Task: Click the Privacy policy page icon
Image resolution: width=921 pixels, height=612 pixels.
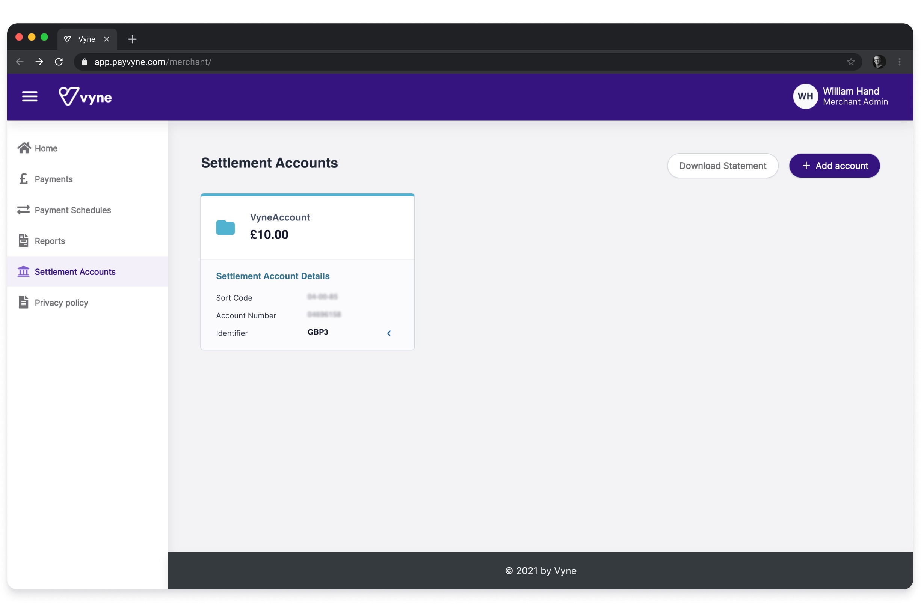Action: (x=23, y=302)
